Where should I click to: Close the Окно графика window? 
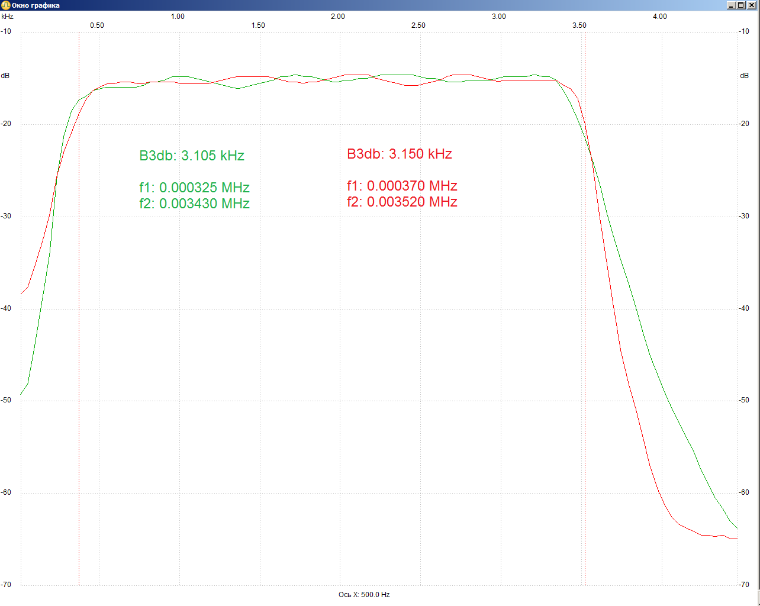pyautogui.click(x=752, y=5)
